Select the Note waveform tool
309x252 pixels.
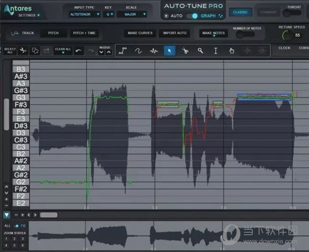click(154, 51)
